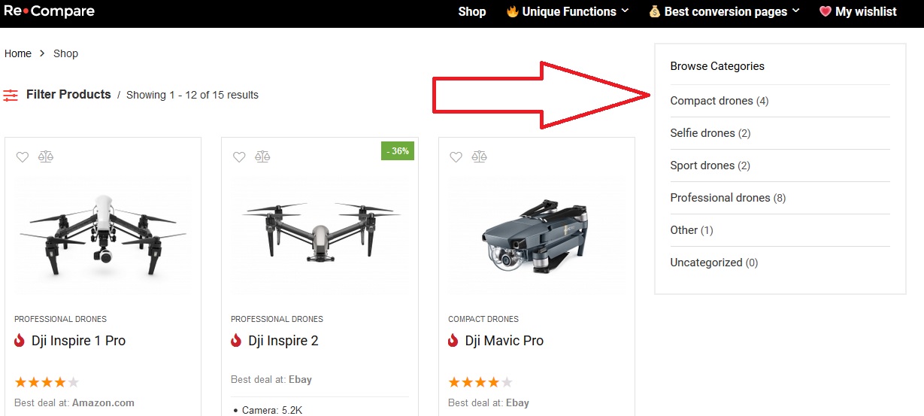This screenshot has width=924, height=416.
Task: Click the -36% discount badge
Action: click(x=398, y=150)
